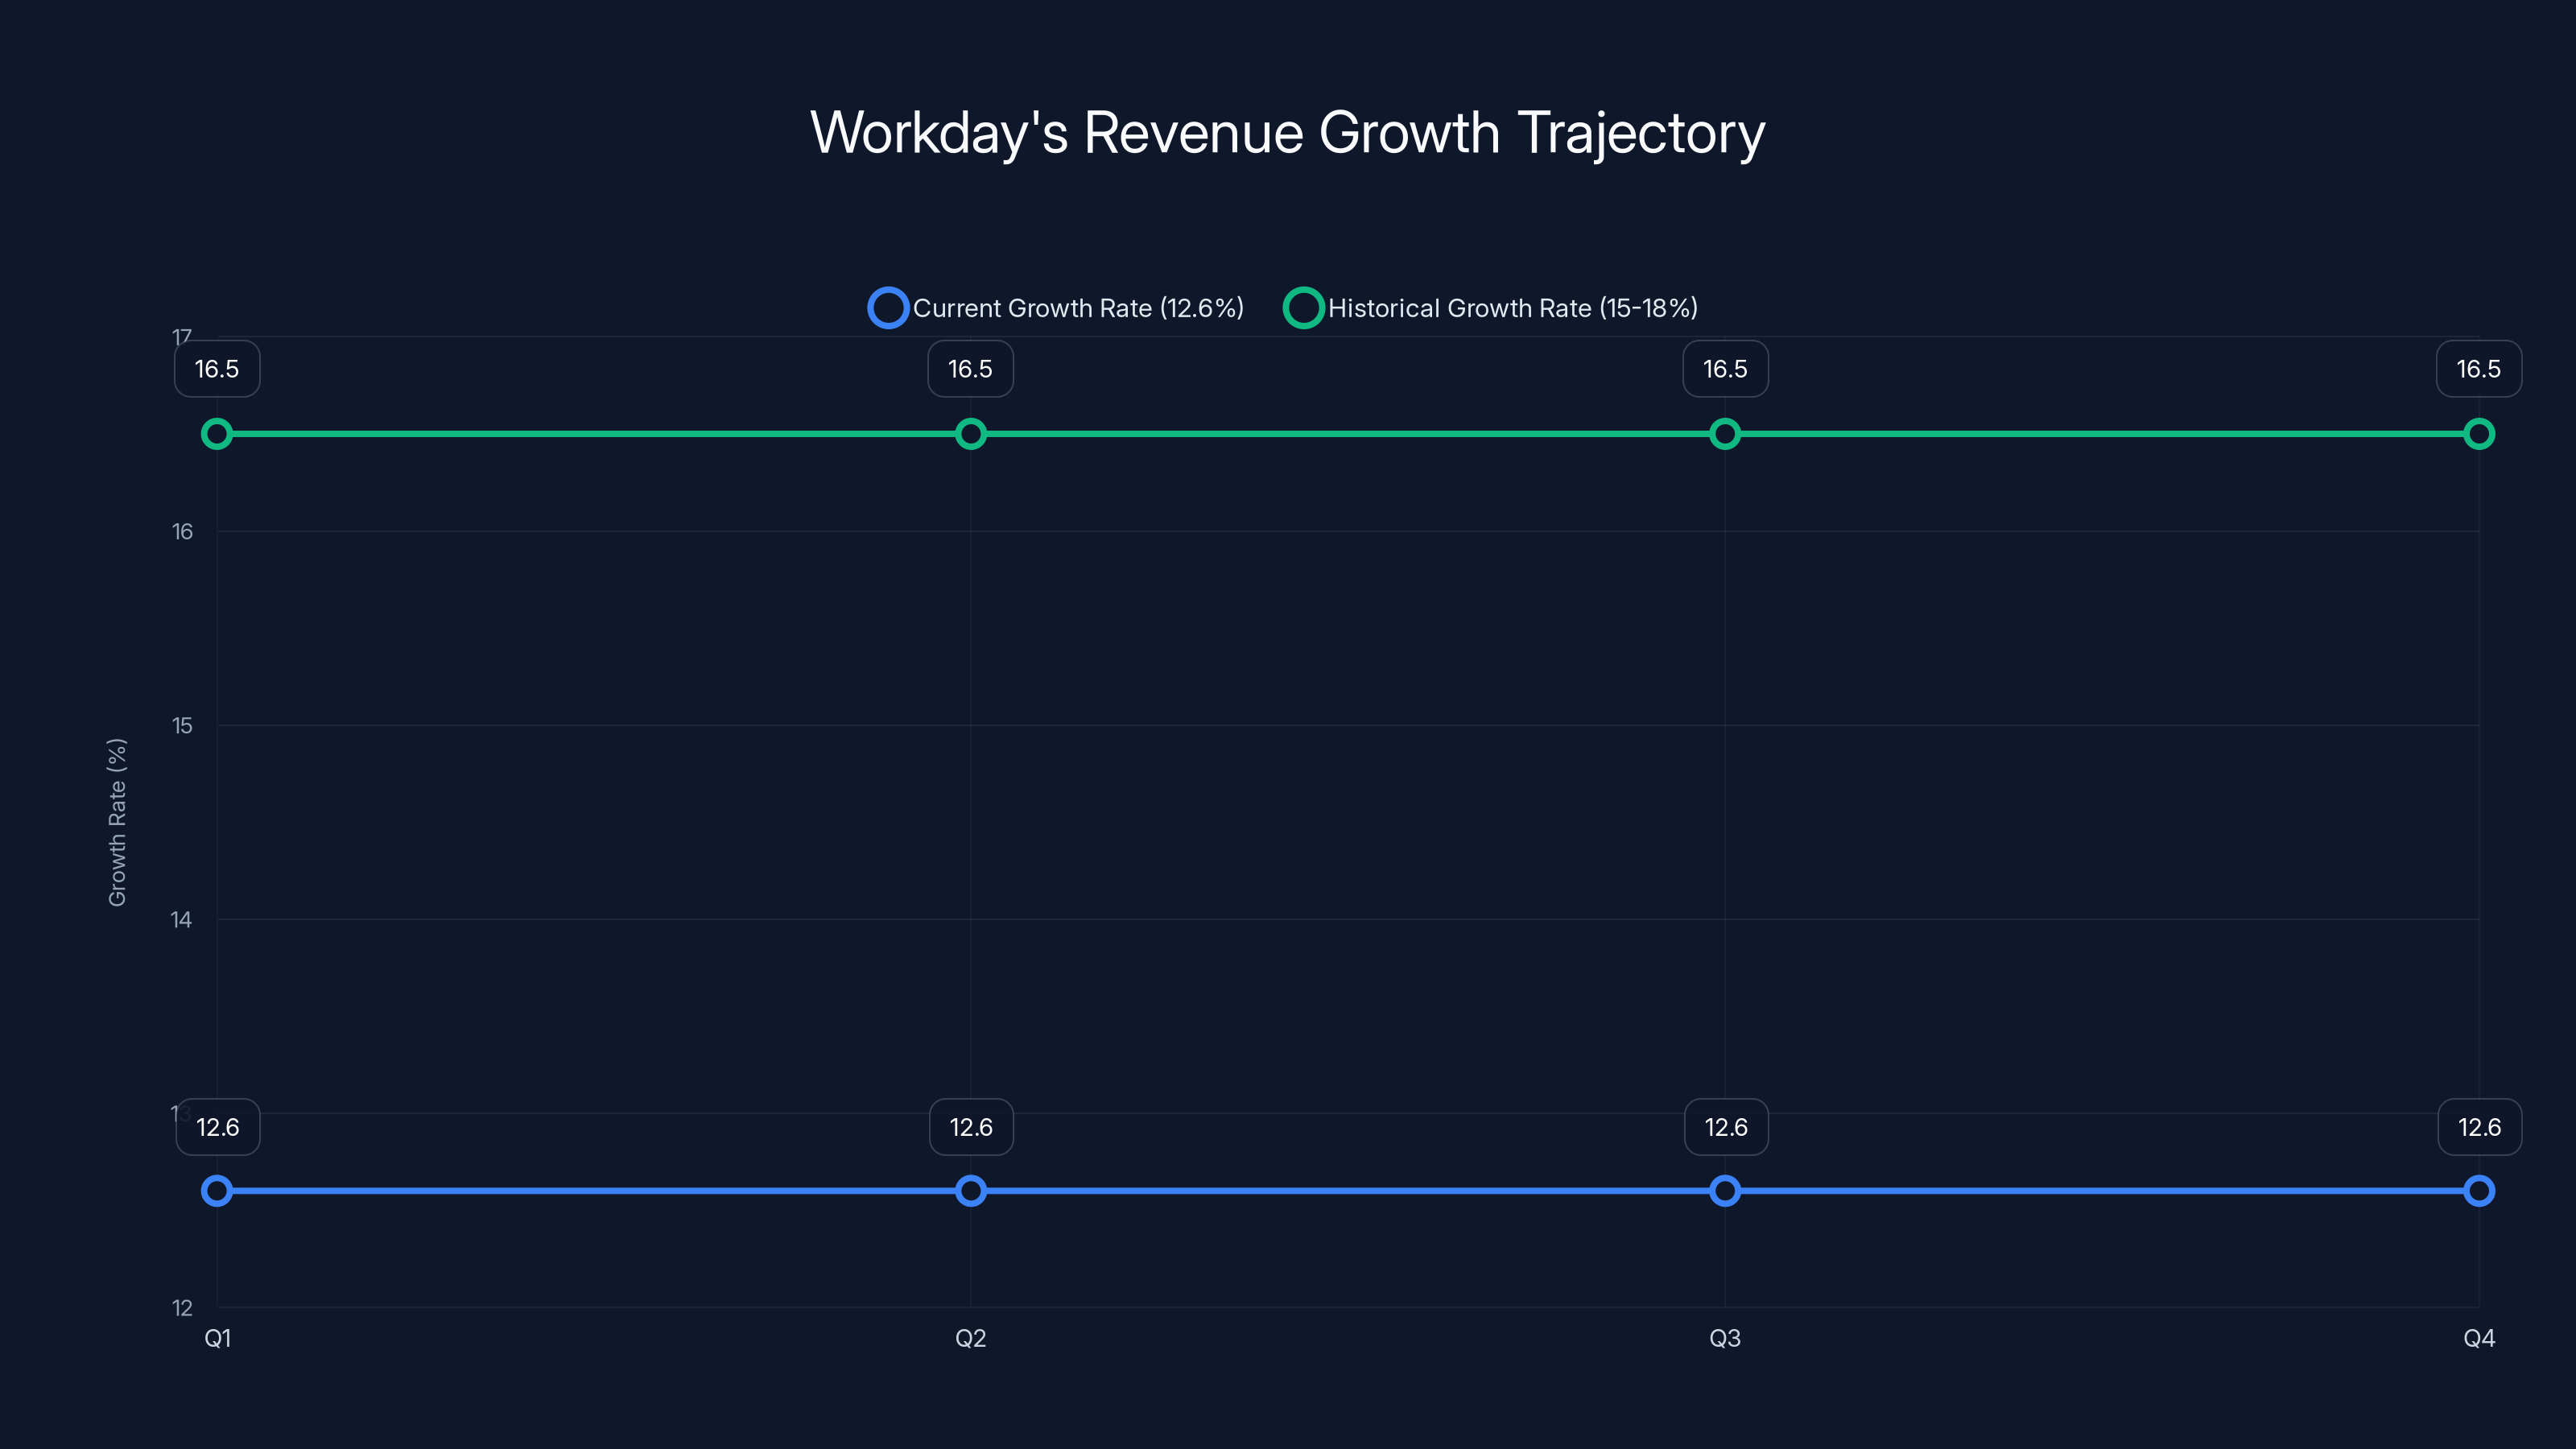Toggle the Current Growth Rate legend marker

[x=888, y=308]
